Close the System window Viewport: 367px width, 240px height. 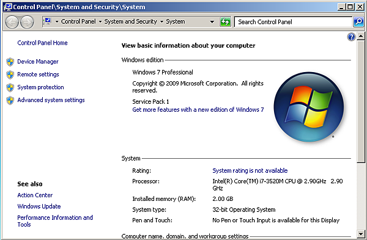[x=360, y=7]
